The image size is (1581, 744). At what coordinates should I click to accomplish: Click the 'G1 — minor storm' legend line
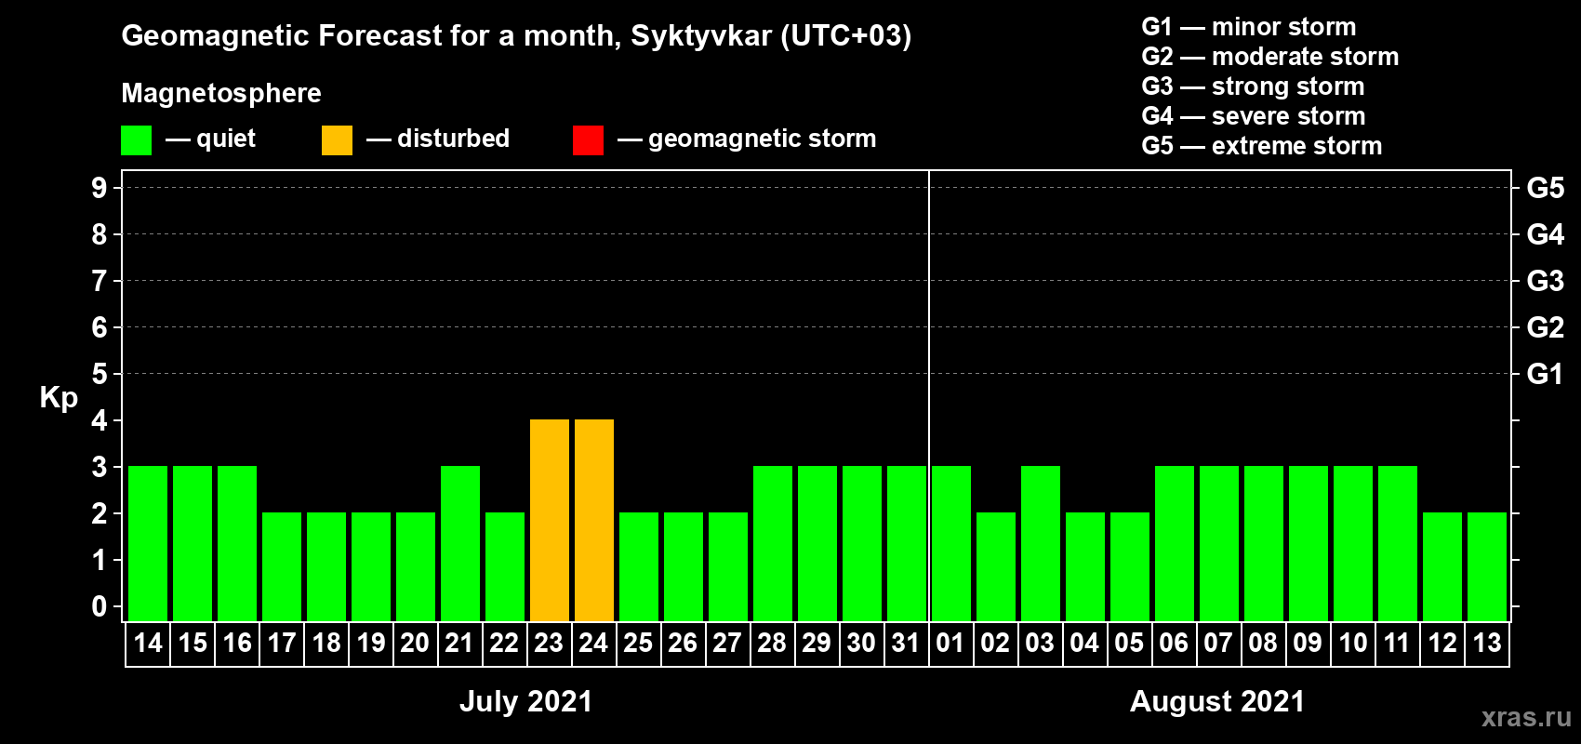1249,27
